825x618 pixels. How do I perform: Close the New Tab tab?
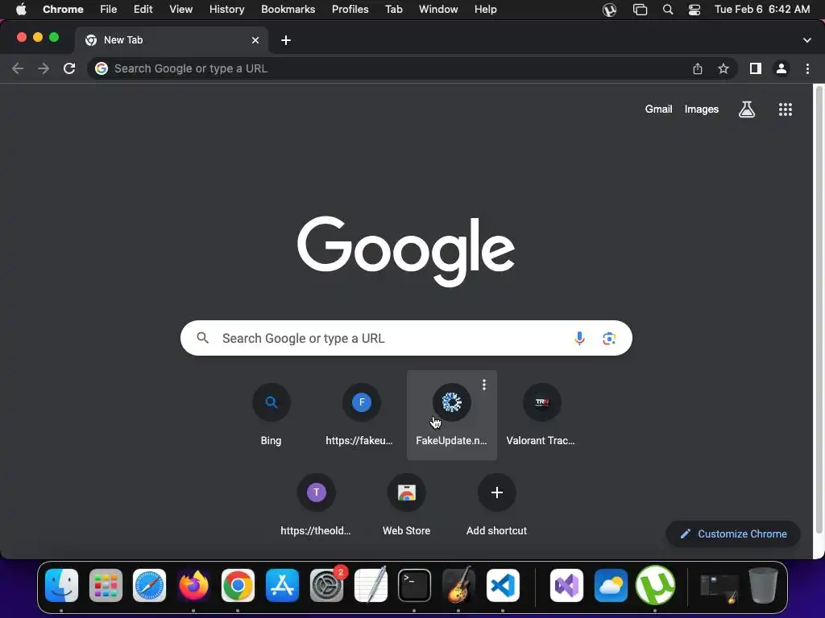tap(255, 40)
